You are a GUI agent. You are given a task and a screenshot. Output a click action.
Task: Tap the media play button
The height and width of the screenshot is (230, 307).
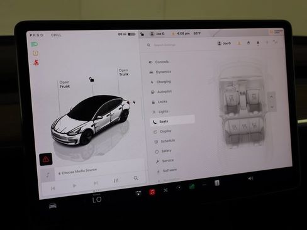[74, 185]
